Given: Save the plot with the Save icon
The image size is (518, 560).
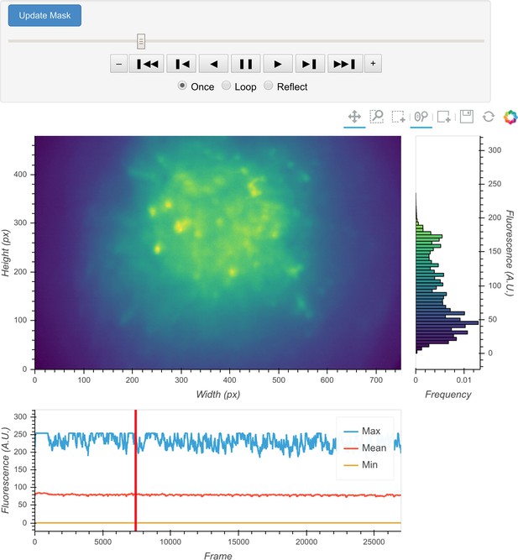Looking at the screenshot, I should 467,117.
